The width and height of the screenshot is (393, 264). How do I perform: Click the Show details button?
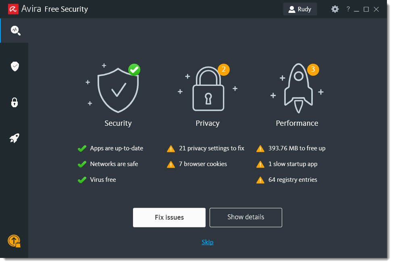[245, 217]
